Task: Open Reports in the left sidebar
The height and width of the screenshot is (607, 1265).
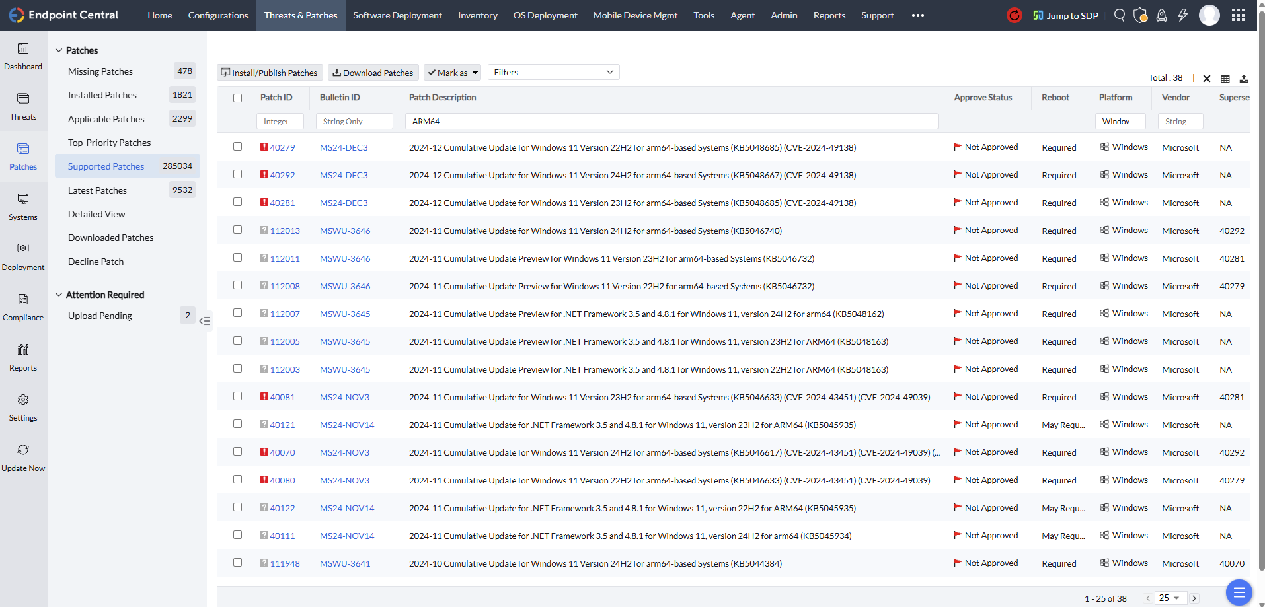Action: click(x=23, y=358)
